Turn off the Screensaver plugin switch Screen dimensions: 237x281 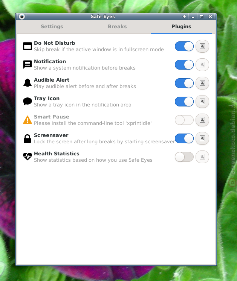pos(184,138)
